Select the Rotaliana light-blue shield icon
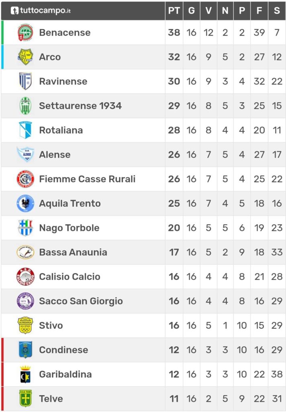286x412 pixels. click(25, 130)
